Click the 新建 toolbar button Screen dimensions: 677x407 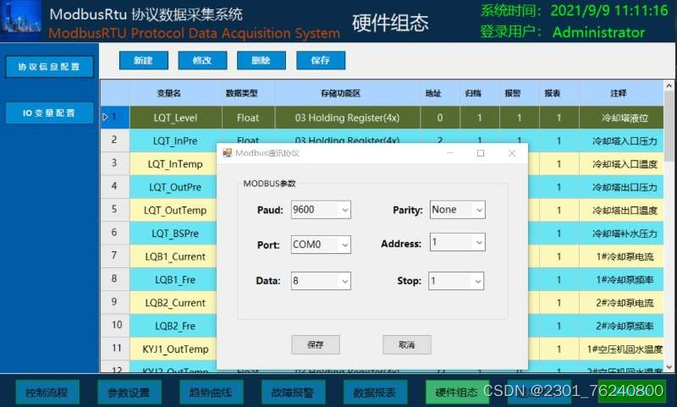click(144, 60)
